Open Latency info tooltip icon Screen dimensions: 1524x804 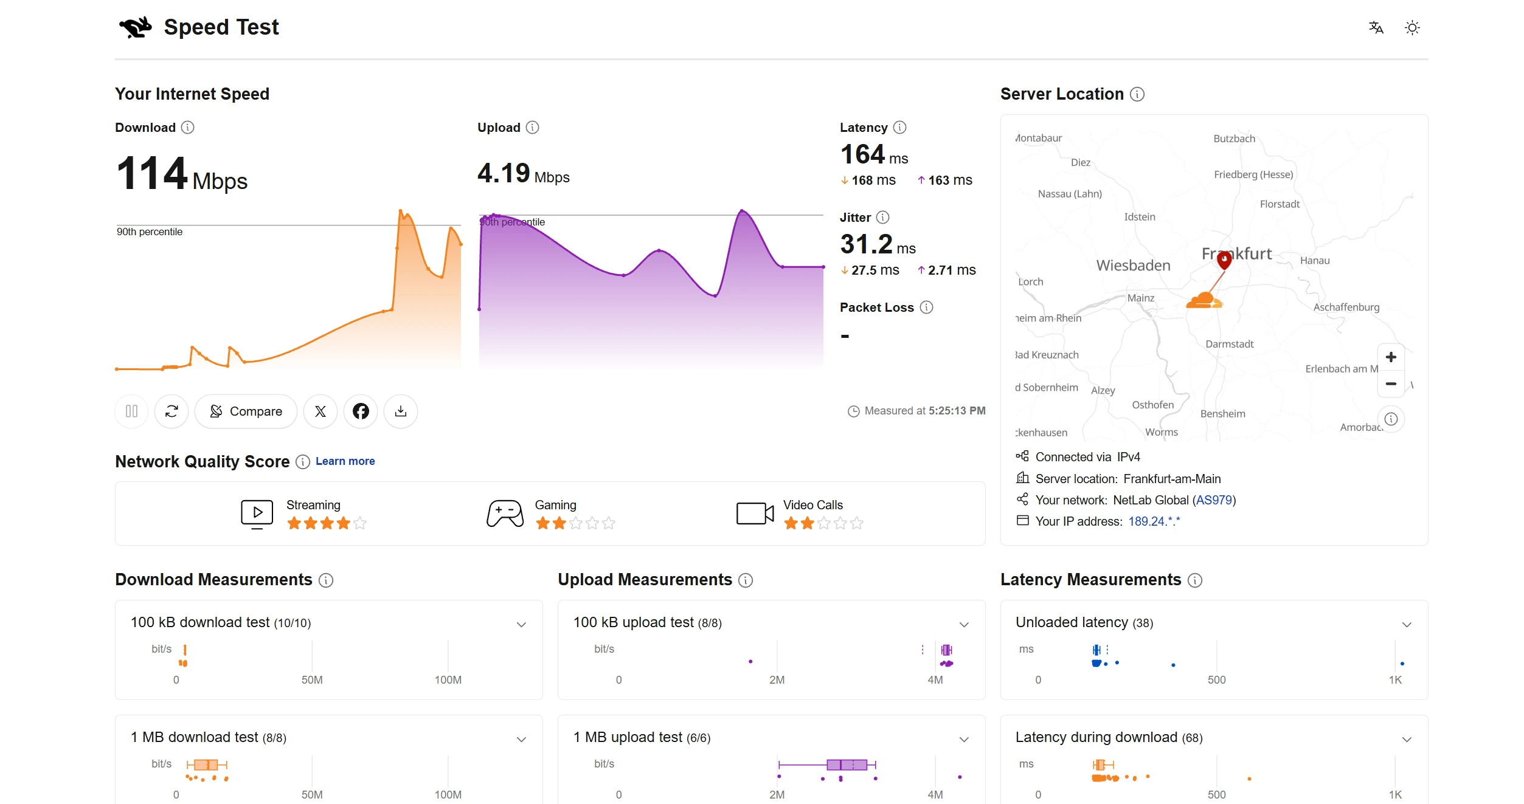click(x=900, y=128)
